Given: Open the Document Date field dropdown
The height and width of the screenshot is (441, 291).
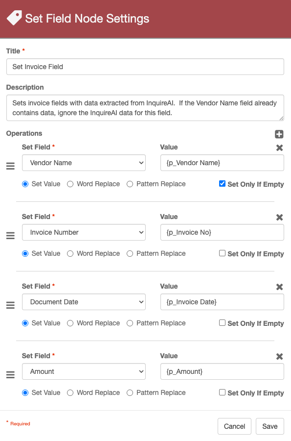Looking at the screenshot, I should click(x=84, y=302).
